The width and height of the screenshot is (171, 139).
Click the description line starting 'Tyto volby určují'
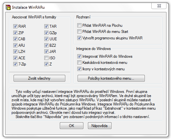[x=81, y=92]
